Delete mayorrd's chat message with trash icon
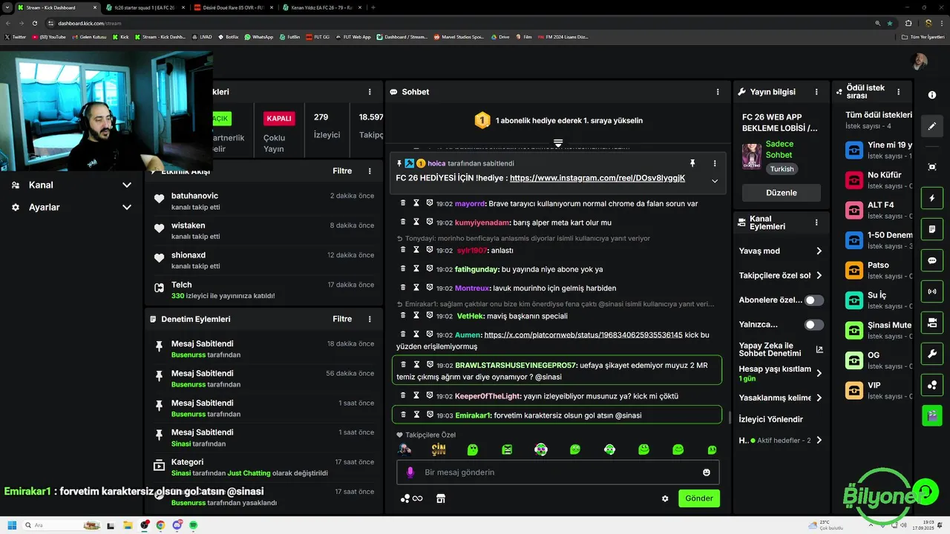Screen dimensions: 950x534 [x=403, y=202]
